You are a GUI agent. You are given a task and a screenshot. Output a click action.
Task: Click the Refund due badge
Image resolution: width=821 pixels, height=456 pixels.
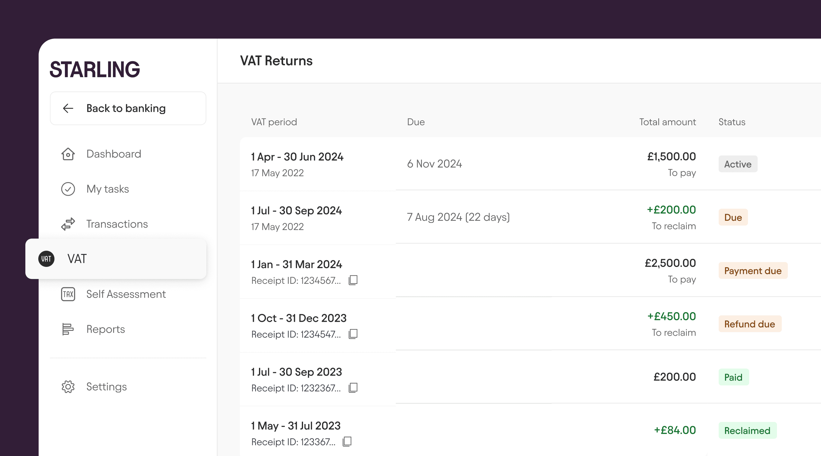coord(749,324)
